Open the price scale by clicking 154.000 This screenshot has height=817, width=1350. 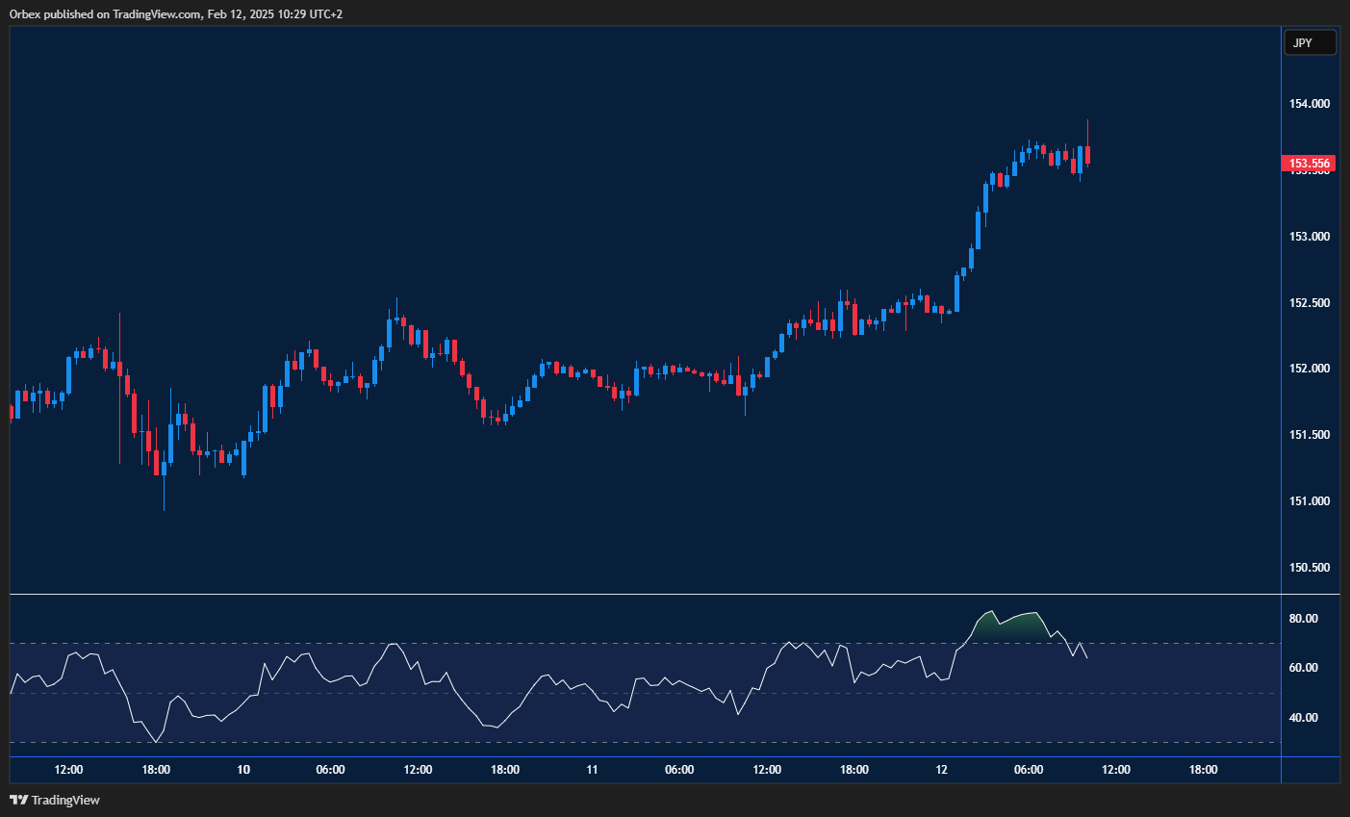pos(1312,103)
